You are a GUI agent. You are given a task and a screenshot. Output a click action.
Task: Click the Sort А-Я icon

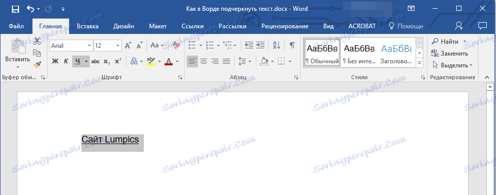click(276, 45)
